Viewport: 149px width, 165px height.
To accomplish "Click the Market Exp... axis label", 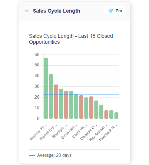I will click(x=48, y=132).
